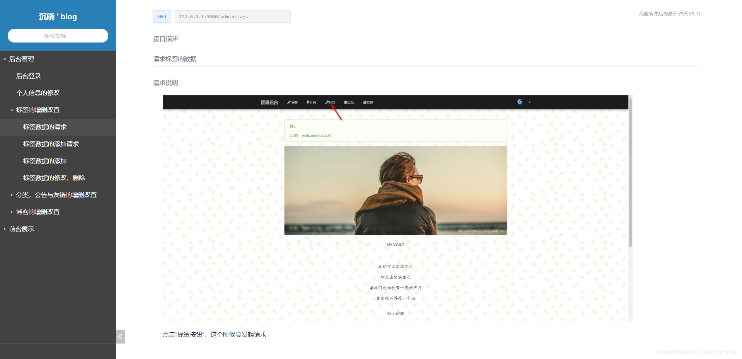This screenshot has height=359, width=742.
Task: Click 博客 menu item in embedded navbar
Action: tap(293, 102)
